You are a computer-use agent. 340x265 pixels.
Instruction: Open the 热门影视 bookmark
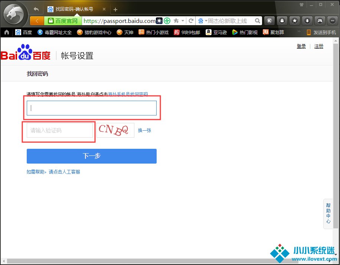coord(245,33)
